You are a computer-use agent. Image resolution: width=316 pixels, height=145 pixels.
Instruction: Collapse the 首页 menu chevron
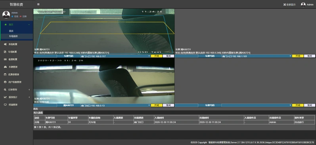[29, 25]
